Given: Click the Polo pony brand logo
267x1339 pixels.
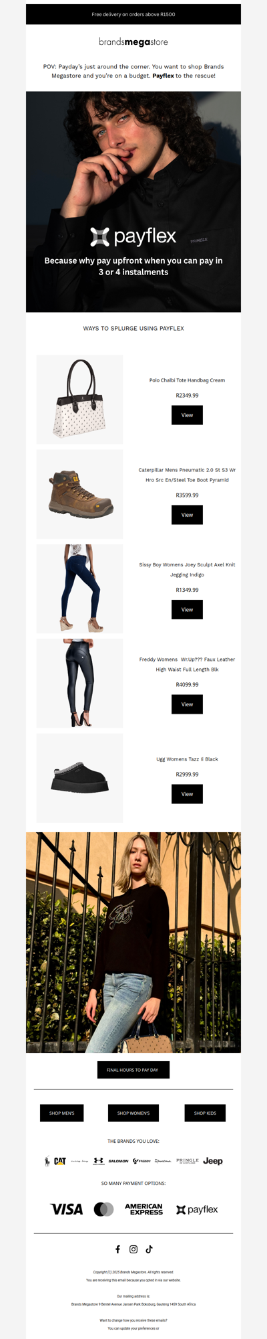Looking at the screenshot, I should pos(47,1161).
